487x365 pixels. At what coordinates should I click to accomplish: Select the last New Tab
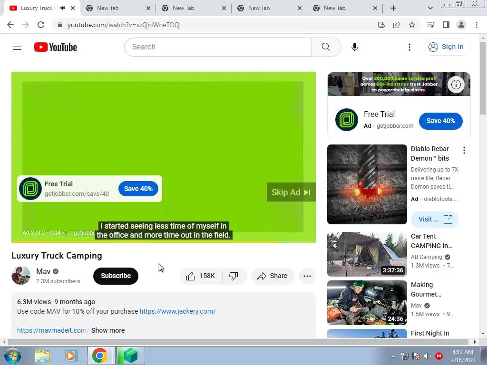(334, 8)
